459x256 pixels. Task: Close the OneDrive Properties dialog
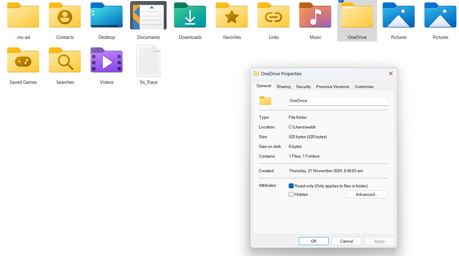(x=391, y=73)
